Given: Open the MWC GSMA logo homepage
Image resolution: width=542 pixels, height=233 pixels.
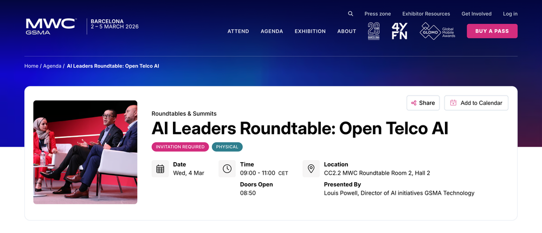Looking at the screenshot, I should pos(51,26).
